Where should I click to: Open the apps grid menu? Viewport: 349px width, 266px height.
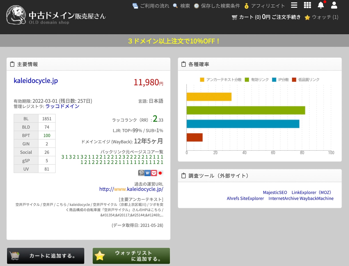(307, 5)
